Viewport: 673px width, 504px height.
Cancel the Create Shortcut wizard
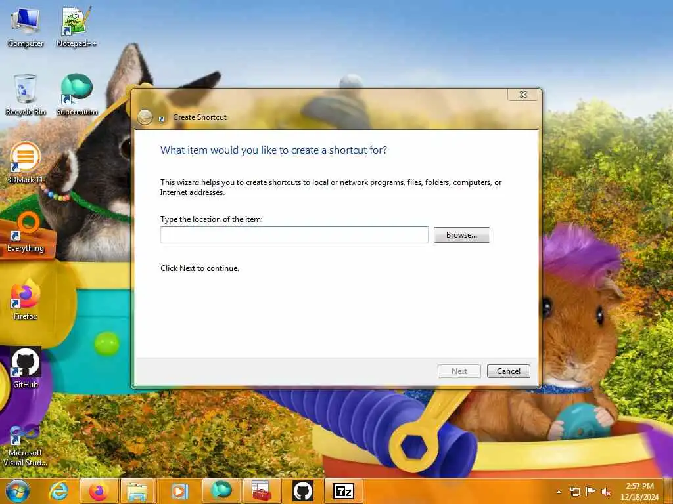point(509,371)
